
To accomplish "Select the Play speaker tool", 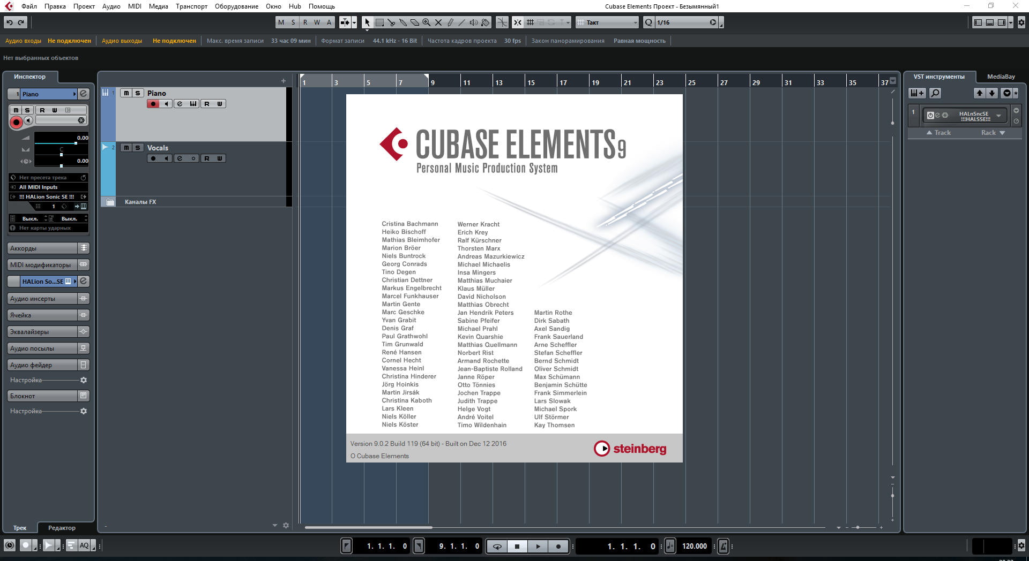I will [474, 22].
